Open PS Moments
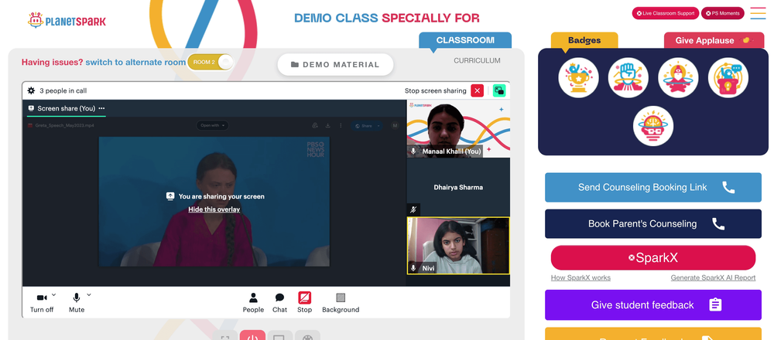 (x=722, y=13)
